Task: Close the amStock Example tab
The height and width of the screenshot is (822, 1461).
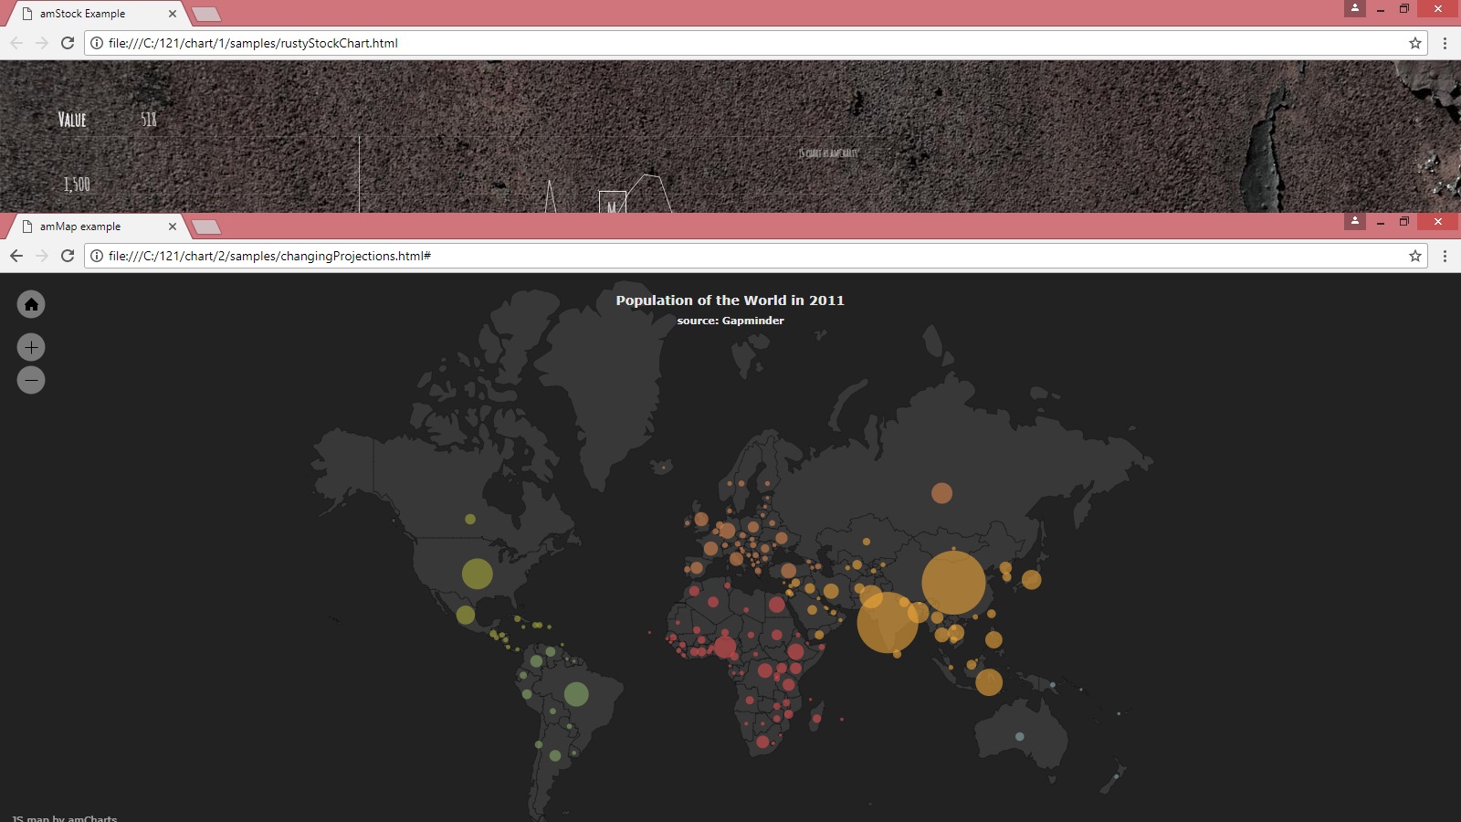Action: click(173, 14)
